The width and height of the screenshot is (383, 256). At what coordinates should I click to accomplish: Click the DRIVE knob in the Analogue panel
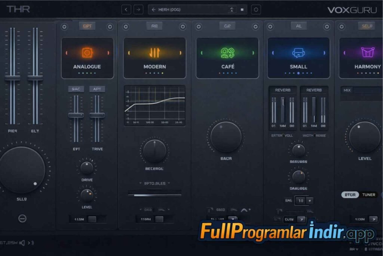[x=87, y=168]
